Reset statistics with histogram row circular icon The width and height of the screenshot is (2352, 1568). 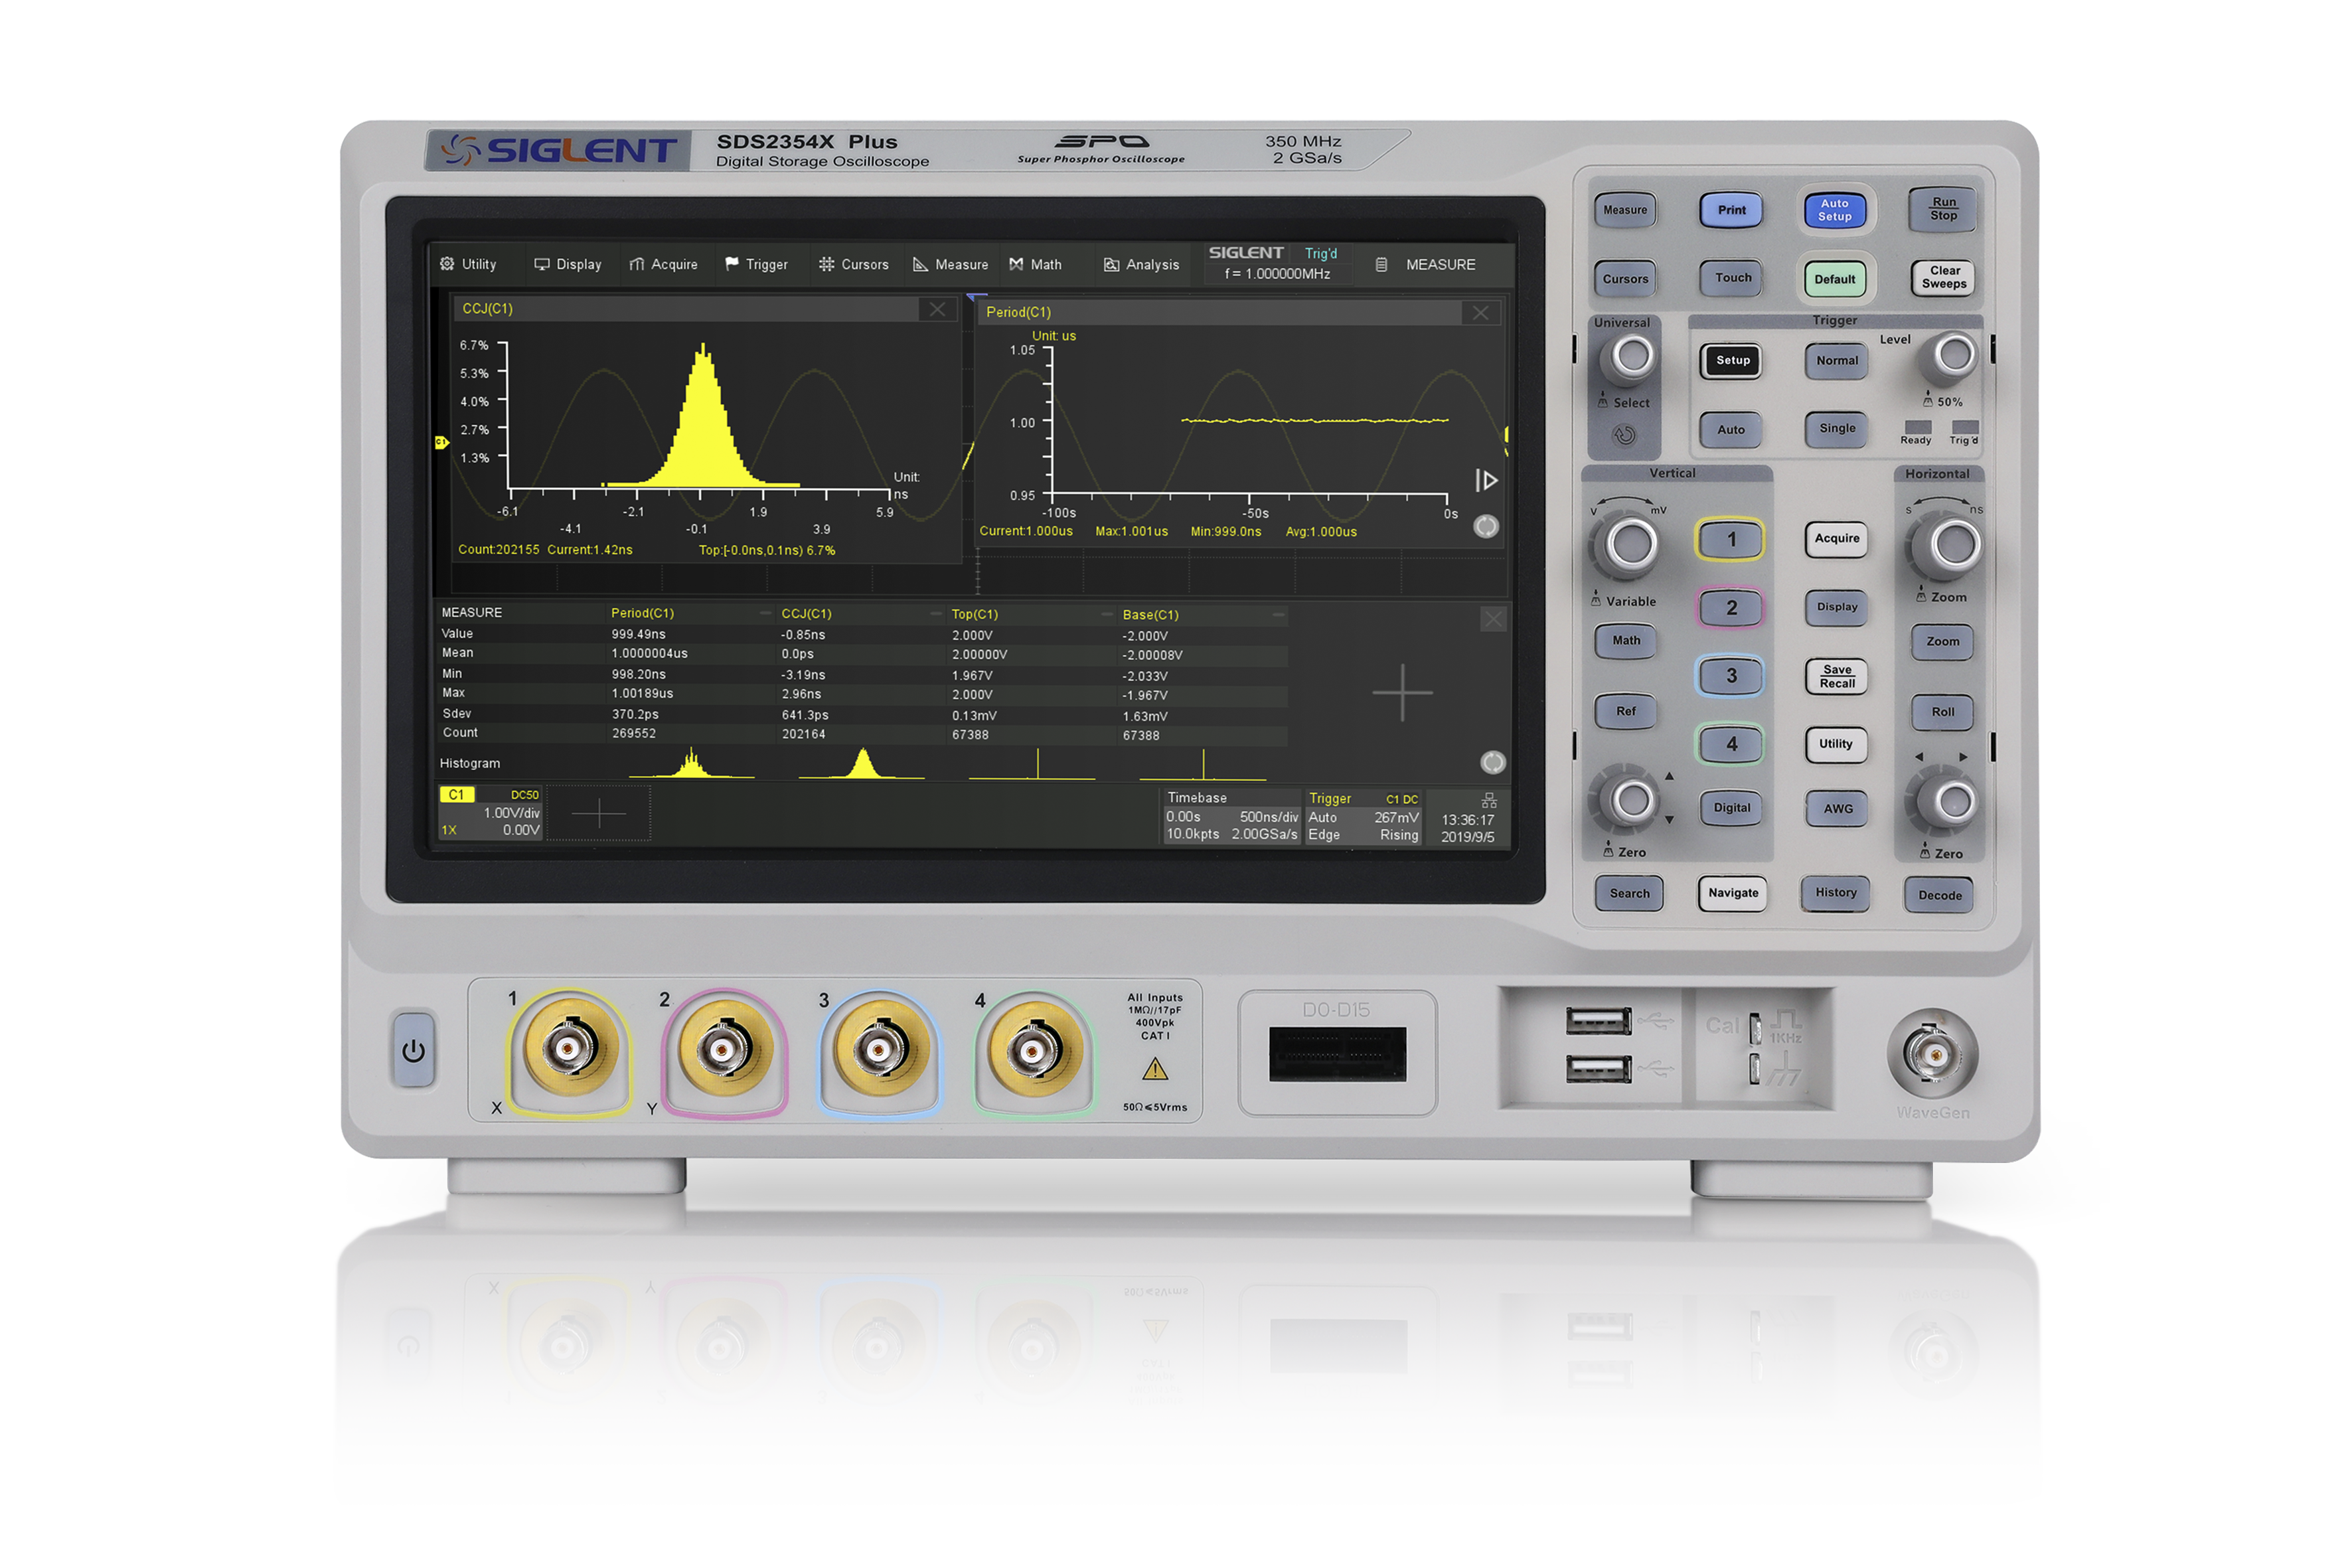point(1492,762)
